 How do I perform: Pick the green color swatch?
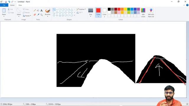(x=129, y=9)
